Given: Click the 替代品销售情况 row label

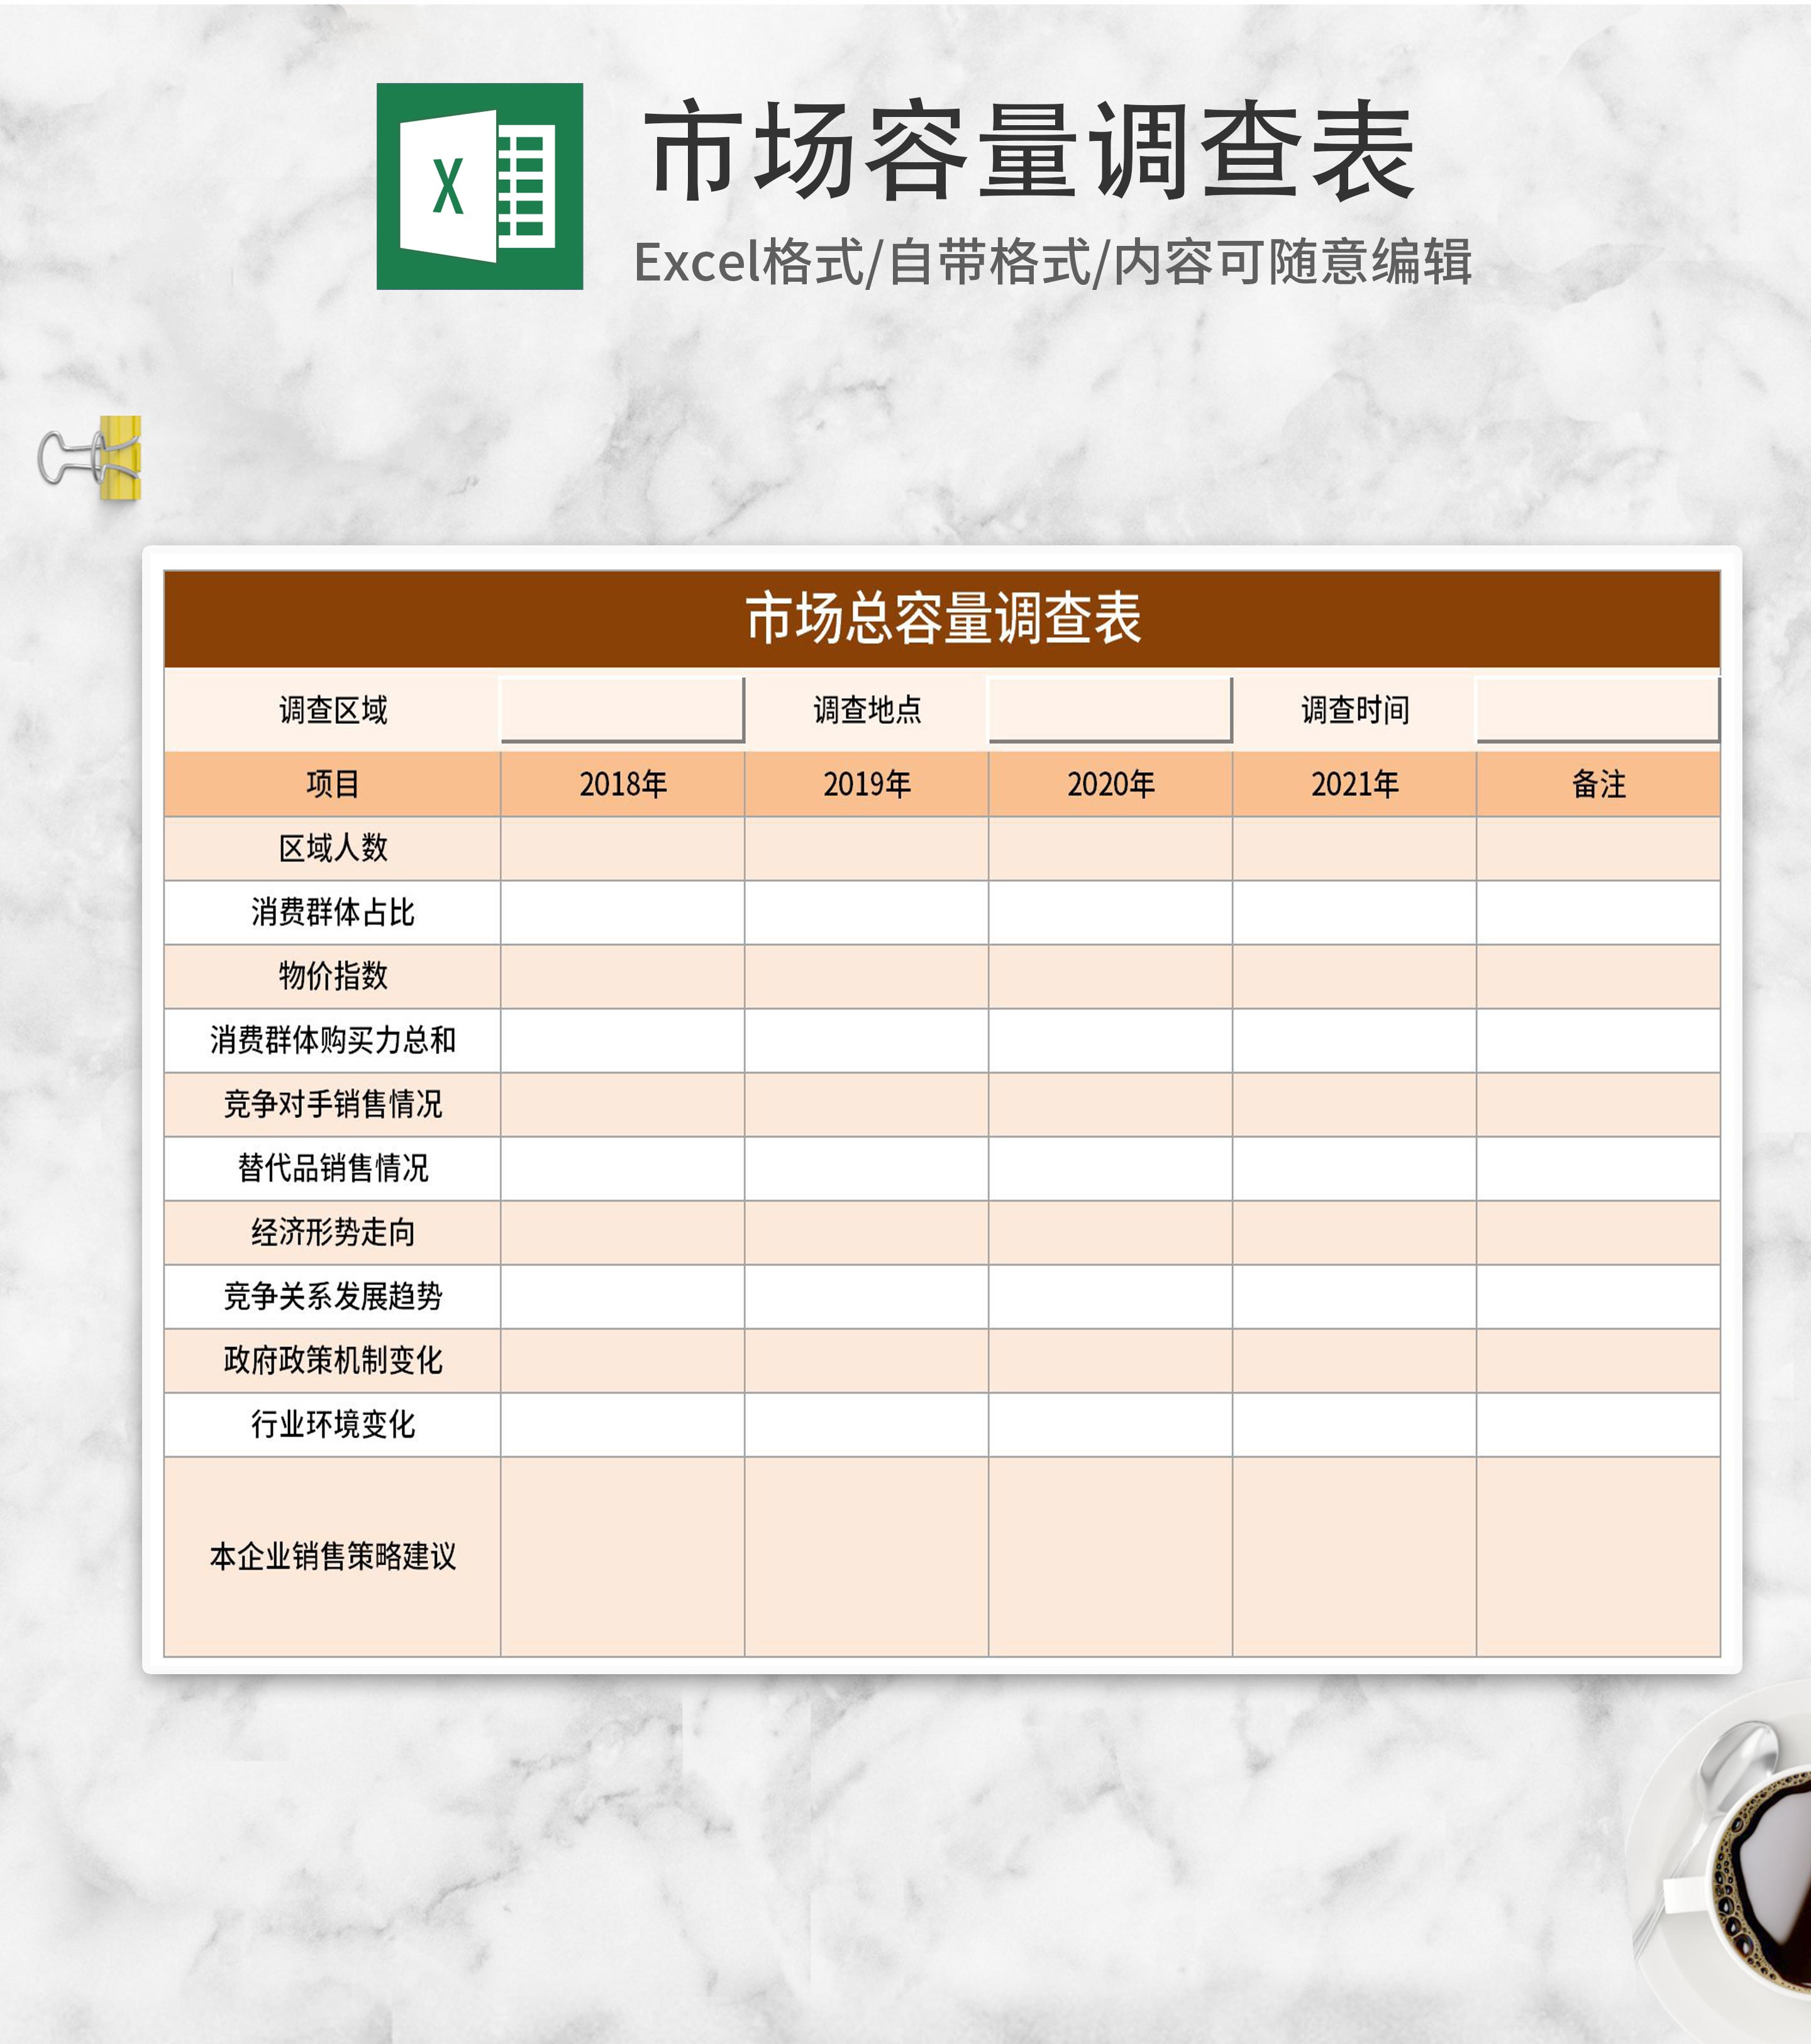Looking at the screenshot, I should 332,1168.
